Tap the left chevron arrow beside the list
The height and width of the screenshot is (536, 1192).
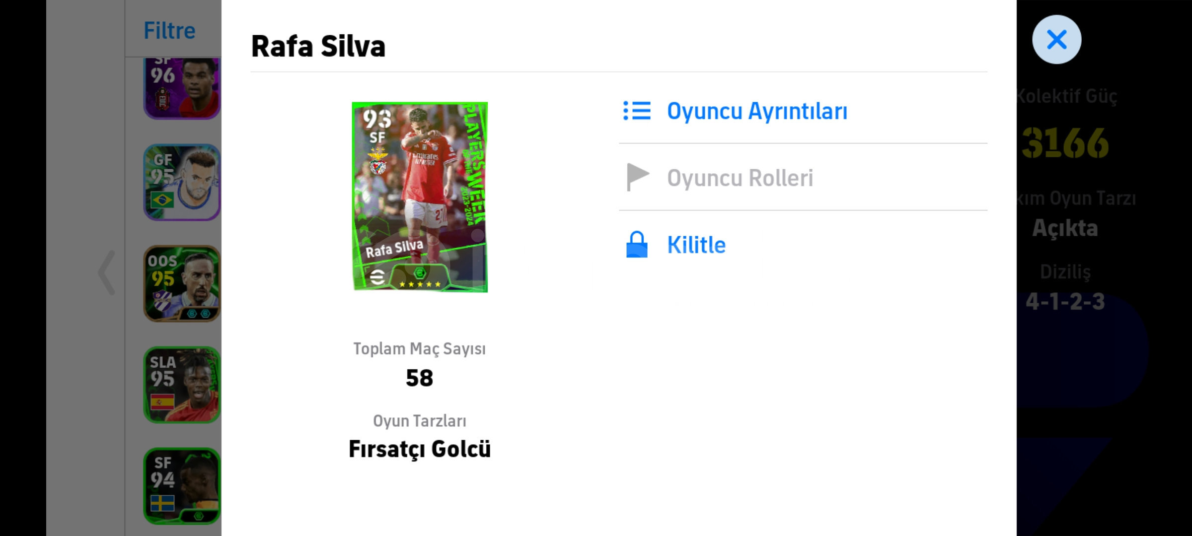click(x=107, y=272)
